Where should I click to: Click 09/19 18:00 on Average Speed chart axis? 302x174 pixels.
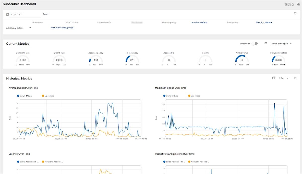click(x=91, y=139)
